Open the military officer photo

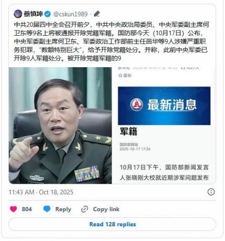60,125
